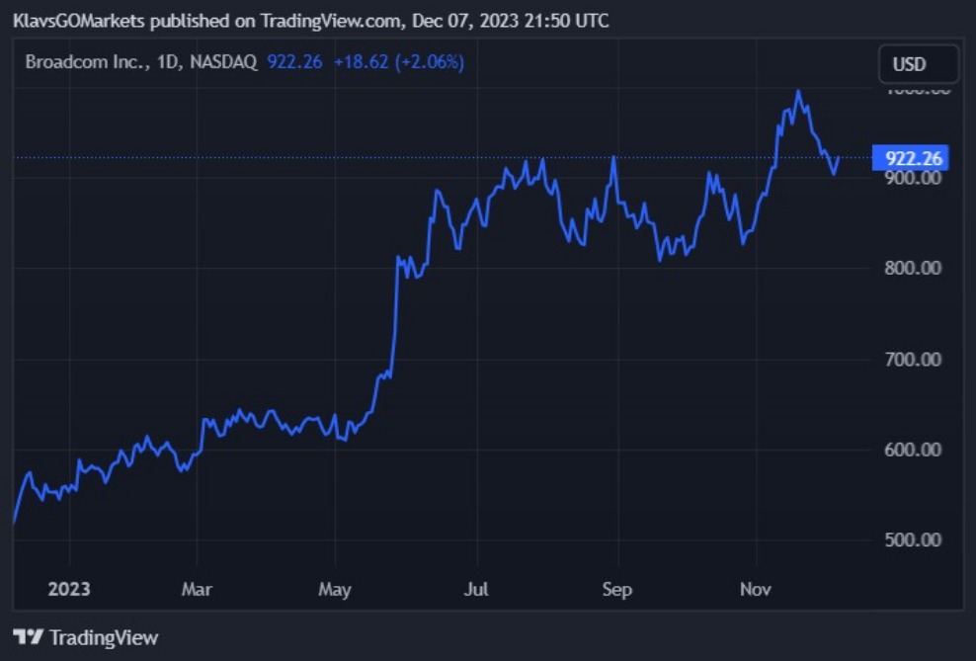This screenshot has height=661, width=976.
Task: Click the TradingView logo
Action: tap(28, 637)
